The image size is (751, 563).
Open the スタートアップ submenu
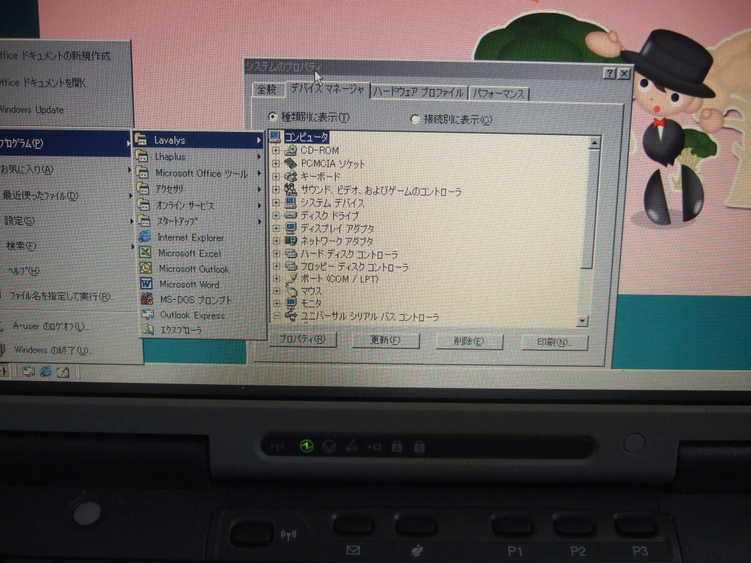201,221
